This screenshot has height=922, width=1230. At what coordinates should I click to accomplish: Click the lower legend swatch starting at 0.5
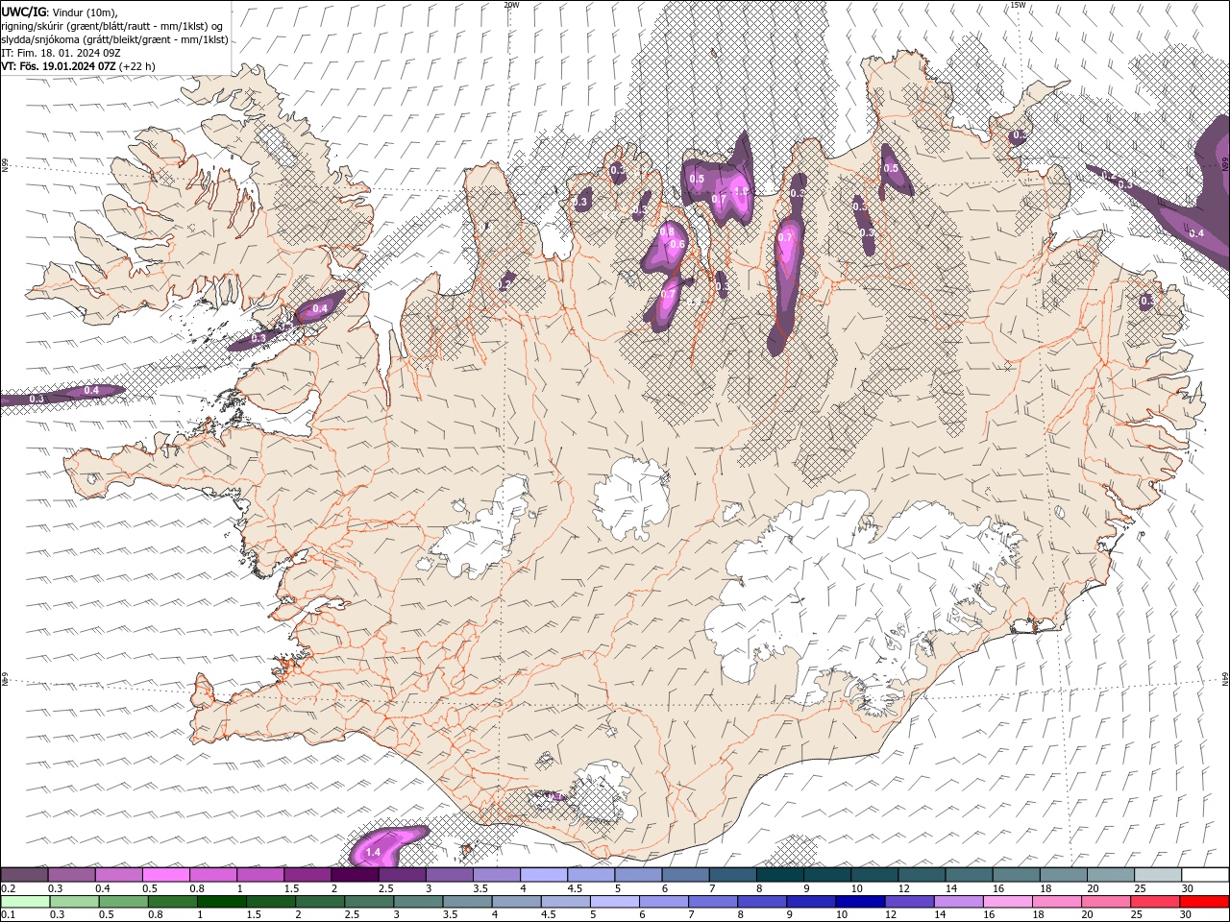pos(124,902)
